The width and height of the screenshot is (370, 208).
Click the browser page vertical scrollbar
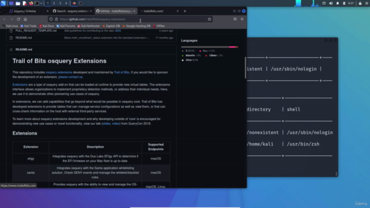tap(245, 68)
